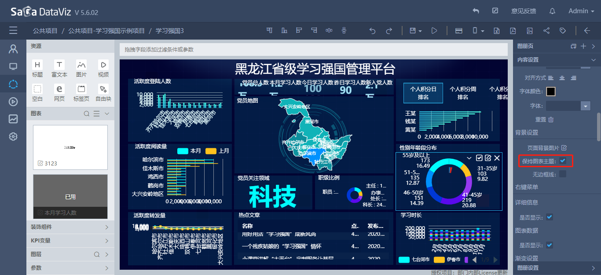Click the distribute vertically icon
The height and width of the screenshot is (275, 601).
344,30
